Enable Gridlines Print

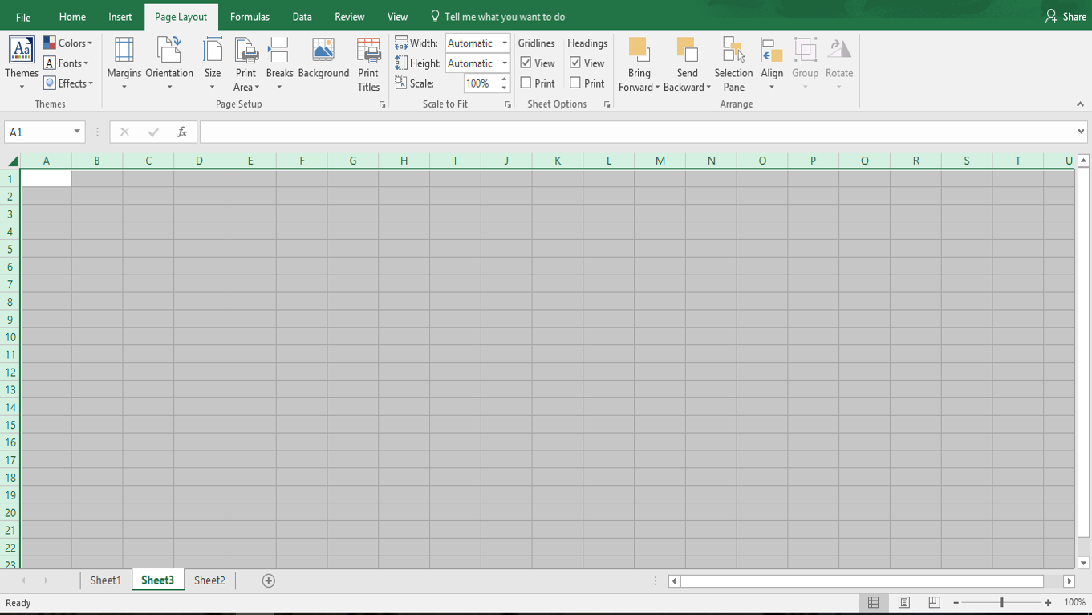(526, 83)
